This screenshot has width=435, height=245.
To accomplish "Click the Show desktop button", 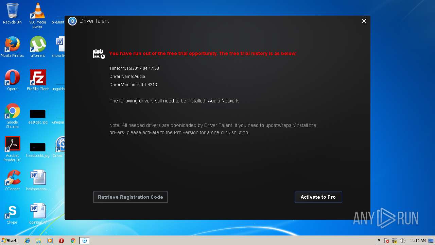I will [432, 241].
